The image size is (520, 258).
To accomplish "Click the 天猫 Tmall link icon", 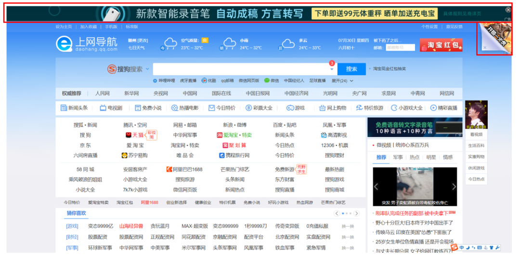I will 128,135.
